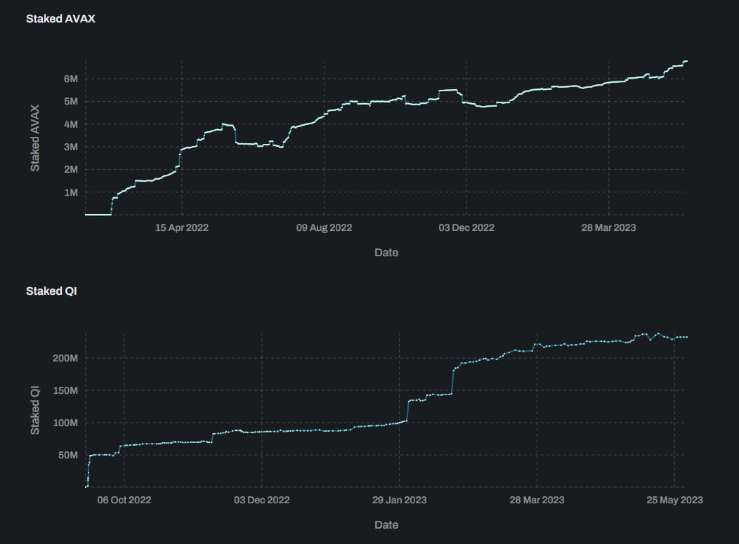Click the Date label under the QI chart
The image size is (739, 544).
(x=386, y=524)
